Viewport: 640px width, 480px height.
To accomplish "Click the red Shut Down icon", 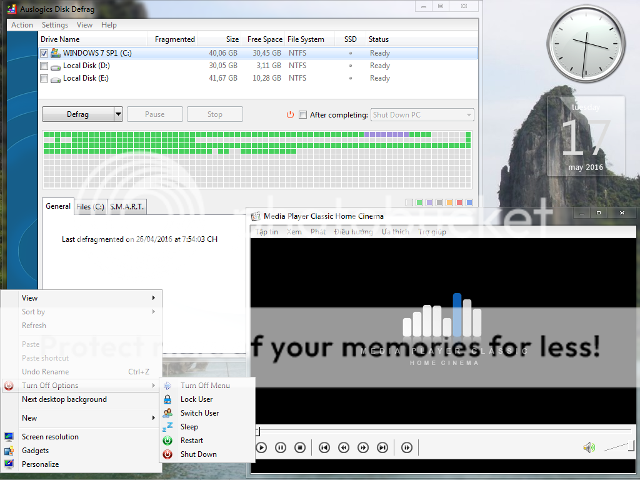I will coord(167,454).
